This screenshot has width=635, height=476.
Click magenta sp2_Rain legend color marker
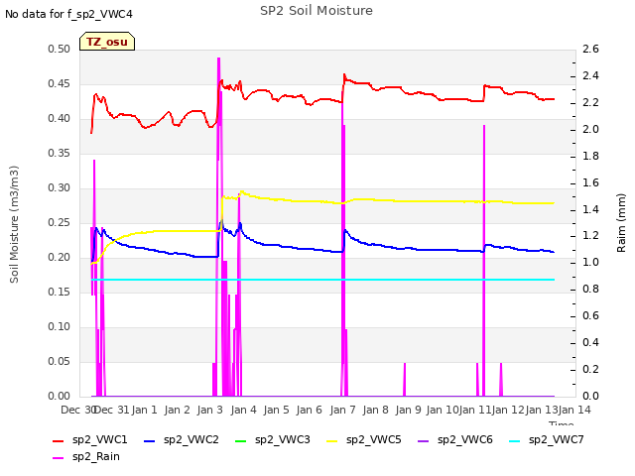59,458
